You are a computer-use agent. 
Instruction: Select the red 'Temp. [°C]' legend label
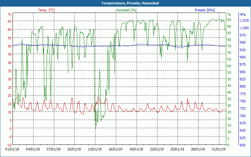46,10
